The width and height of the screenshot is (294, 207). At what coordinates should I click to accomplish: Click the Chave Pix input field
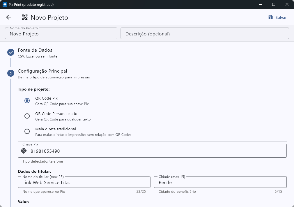point(157,151)
